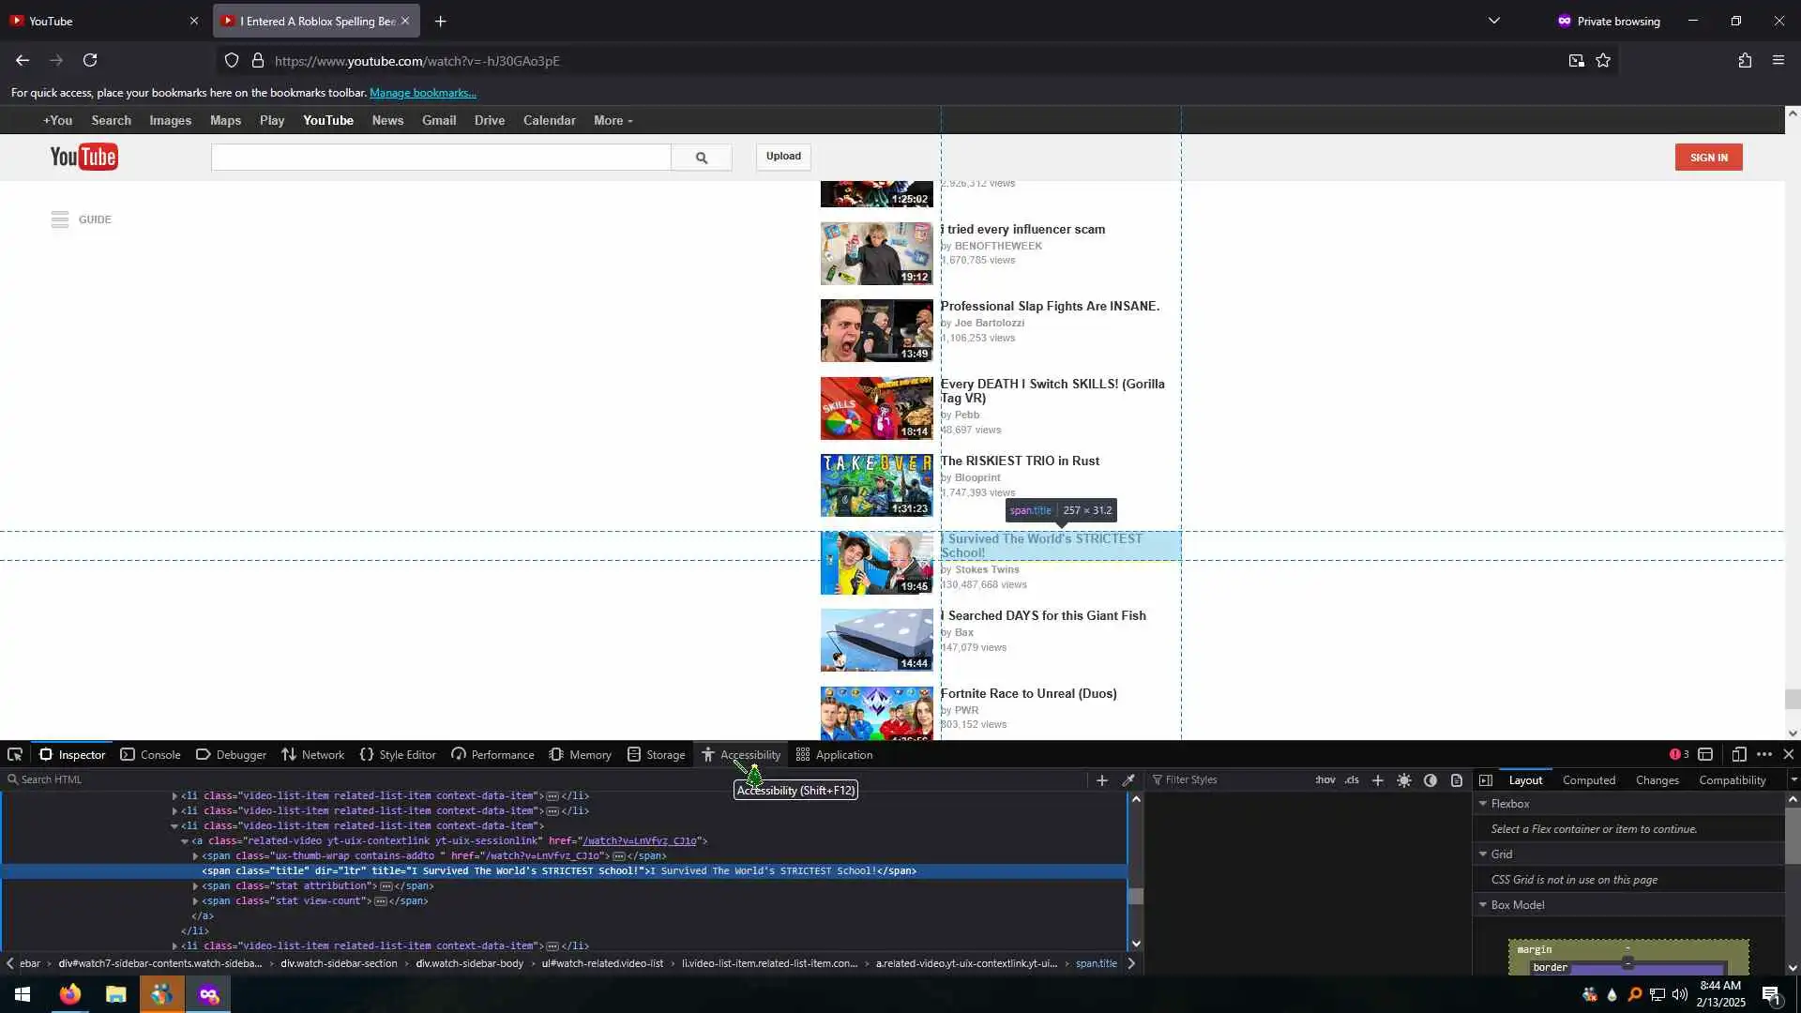The image size is (1801, 1013).
Task: Open devtools three-dot customize menu
Action: (1764, 755)
